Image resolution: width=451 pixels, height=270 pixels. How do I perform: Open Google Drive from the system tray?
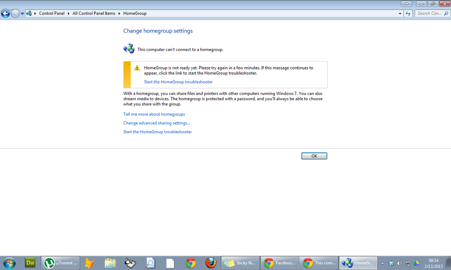416,263
